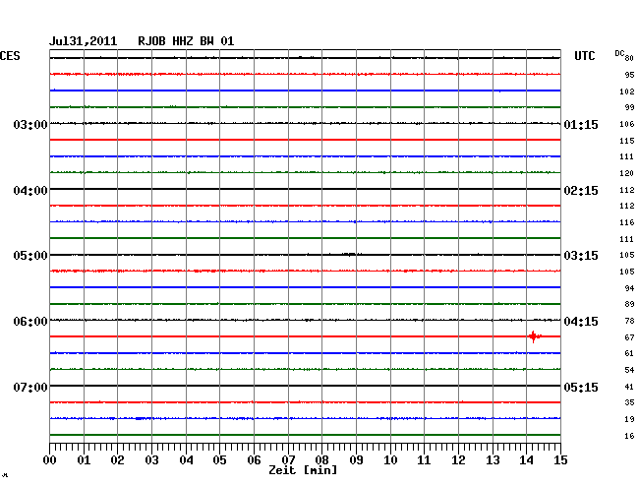The height and width of the screenshot is (486, 639).
Task: Click the "DC" column header label
Action: pyautogui.click(x=619, y=53)
